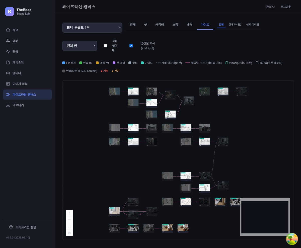
Task: Open 파이프라인 설명 help icon
Action: click(x=11, y=227)
